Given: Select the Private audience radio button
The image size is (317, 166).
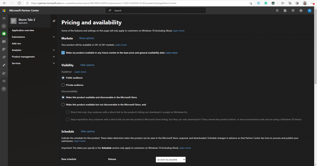Looking at the screenshot, I should (x=63, y=85).
